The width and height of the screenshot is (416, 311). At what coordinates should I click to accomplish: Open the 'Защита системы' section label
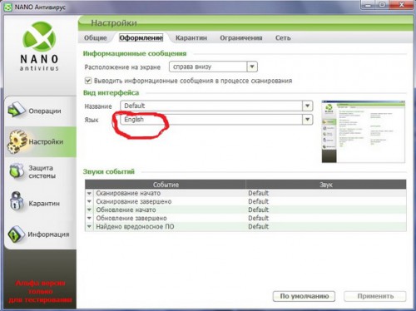[x=42, y=172]
